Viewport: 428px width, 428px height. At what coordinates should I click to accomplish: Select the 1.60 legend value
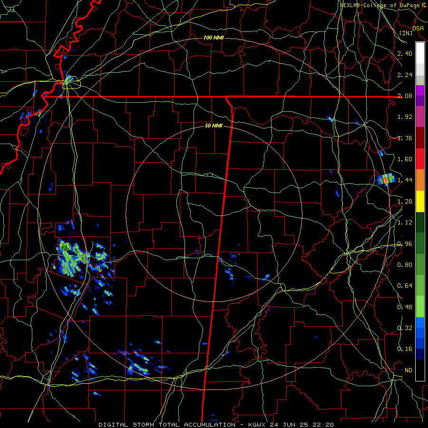[x=405, y=159]
